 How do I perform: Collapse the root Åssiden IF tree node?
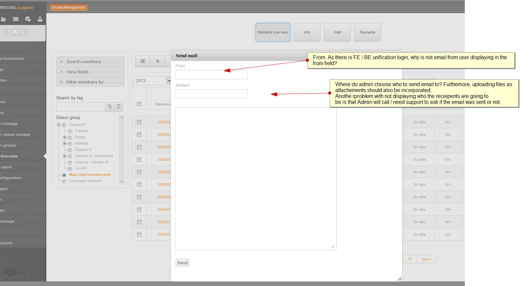coord(59,125)
